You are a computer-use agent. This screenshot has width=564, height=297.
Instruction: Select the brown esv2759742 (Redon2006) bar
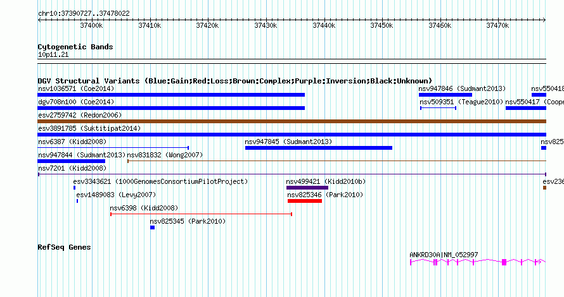coord(292,121)
